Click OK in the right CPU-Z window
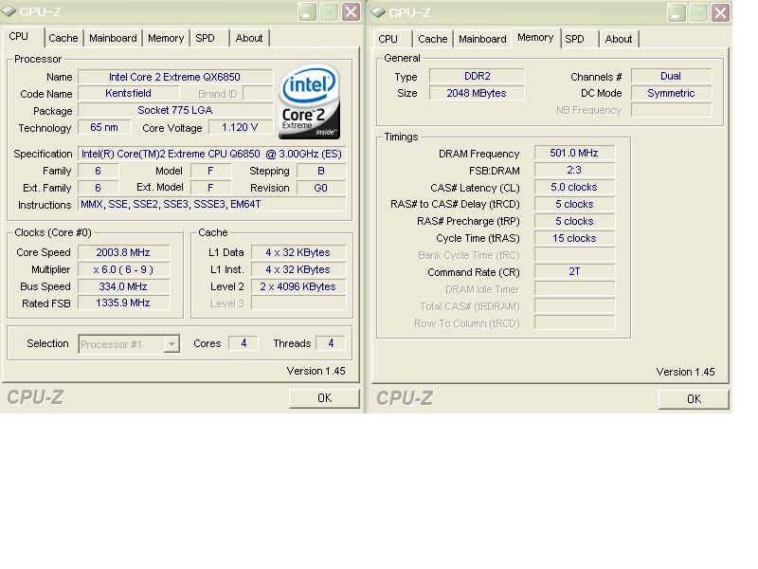Screen dimensions: 758x569 [x=694, y=399]
